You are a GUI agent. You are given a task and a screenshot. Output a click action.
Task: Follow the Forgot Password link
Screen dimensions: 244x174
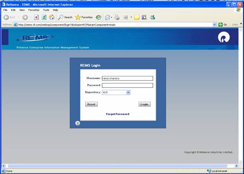click(x=118, y=114)
